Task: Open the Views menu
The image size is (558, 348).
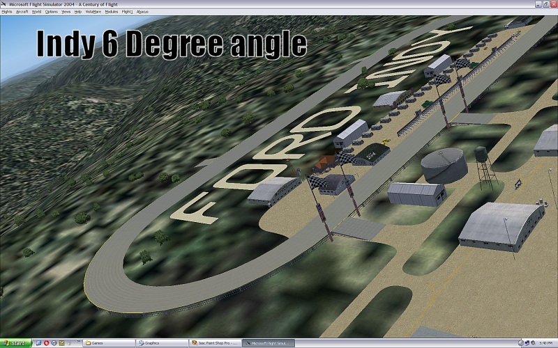Action: pyautogui.click(x=66, y=12)
